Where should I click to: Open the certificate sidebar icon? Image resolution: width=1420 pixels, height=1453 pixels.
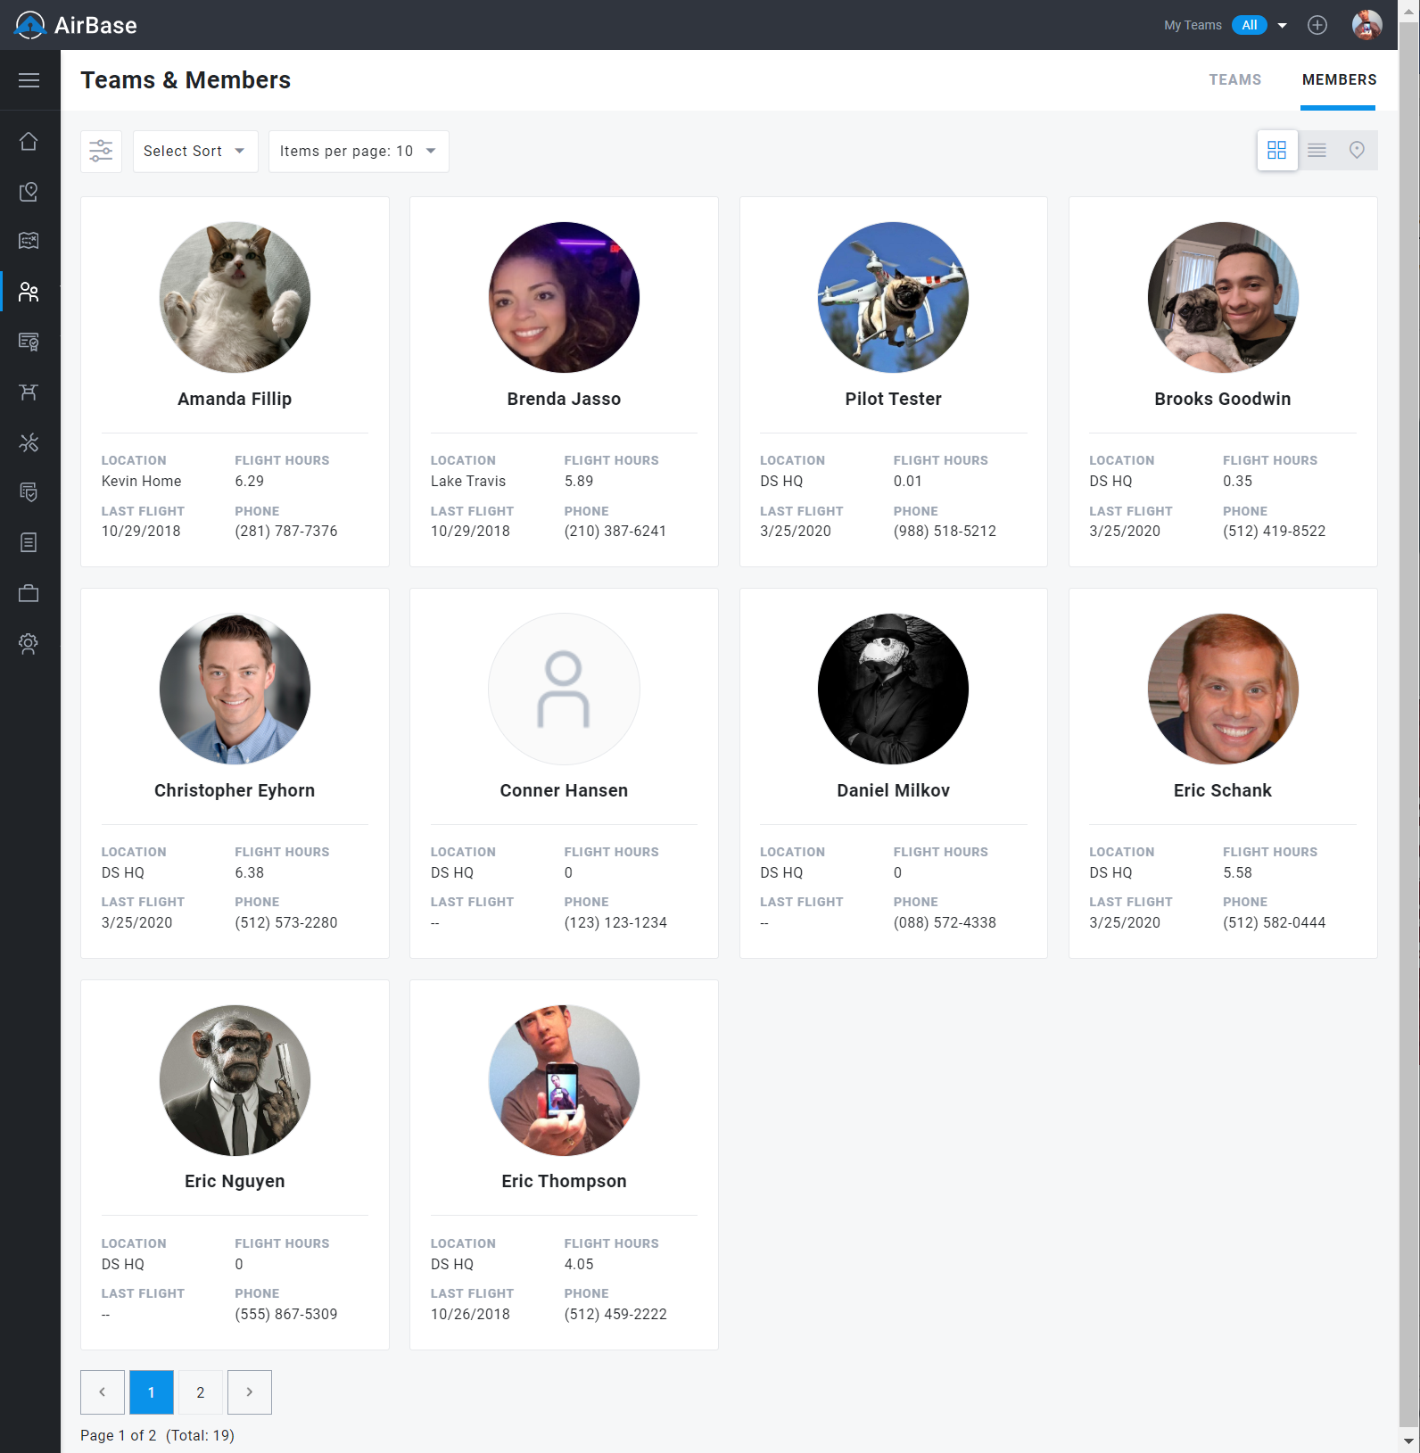click(x=29, y=342)
